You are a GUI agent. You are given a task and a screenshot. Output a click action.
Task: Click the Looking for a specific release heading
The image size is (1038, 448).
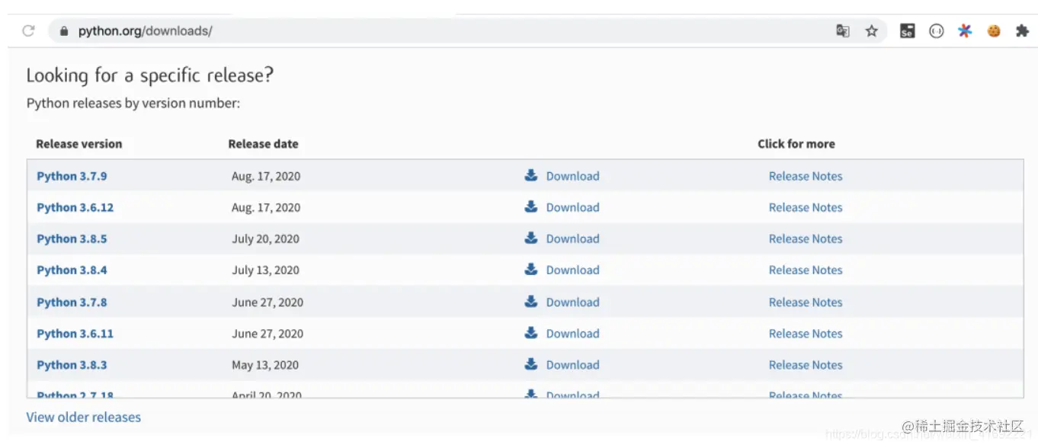[x=149, y=75]
